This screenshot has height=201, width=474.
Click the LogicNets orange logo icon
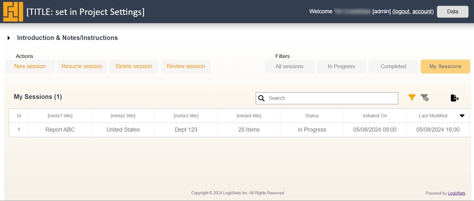tap(13, 12)
